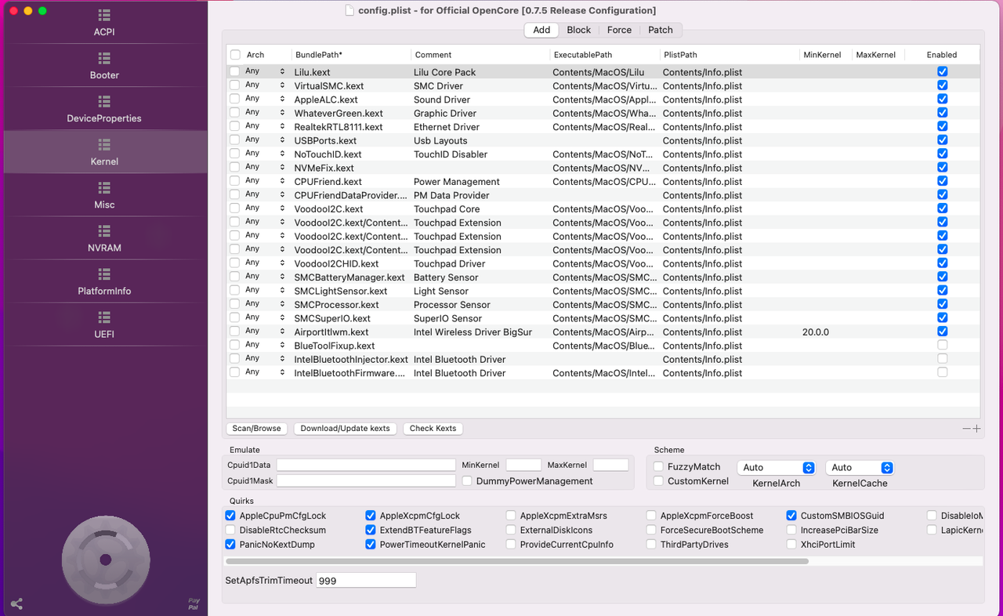Open the Misc section icon
Image resolution: width=1003 pixels, height=616 pixels.
point(104,188)
